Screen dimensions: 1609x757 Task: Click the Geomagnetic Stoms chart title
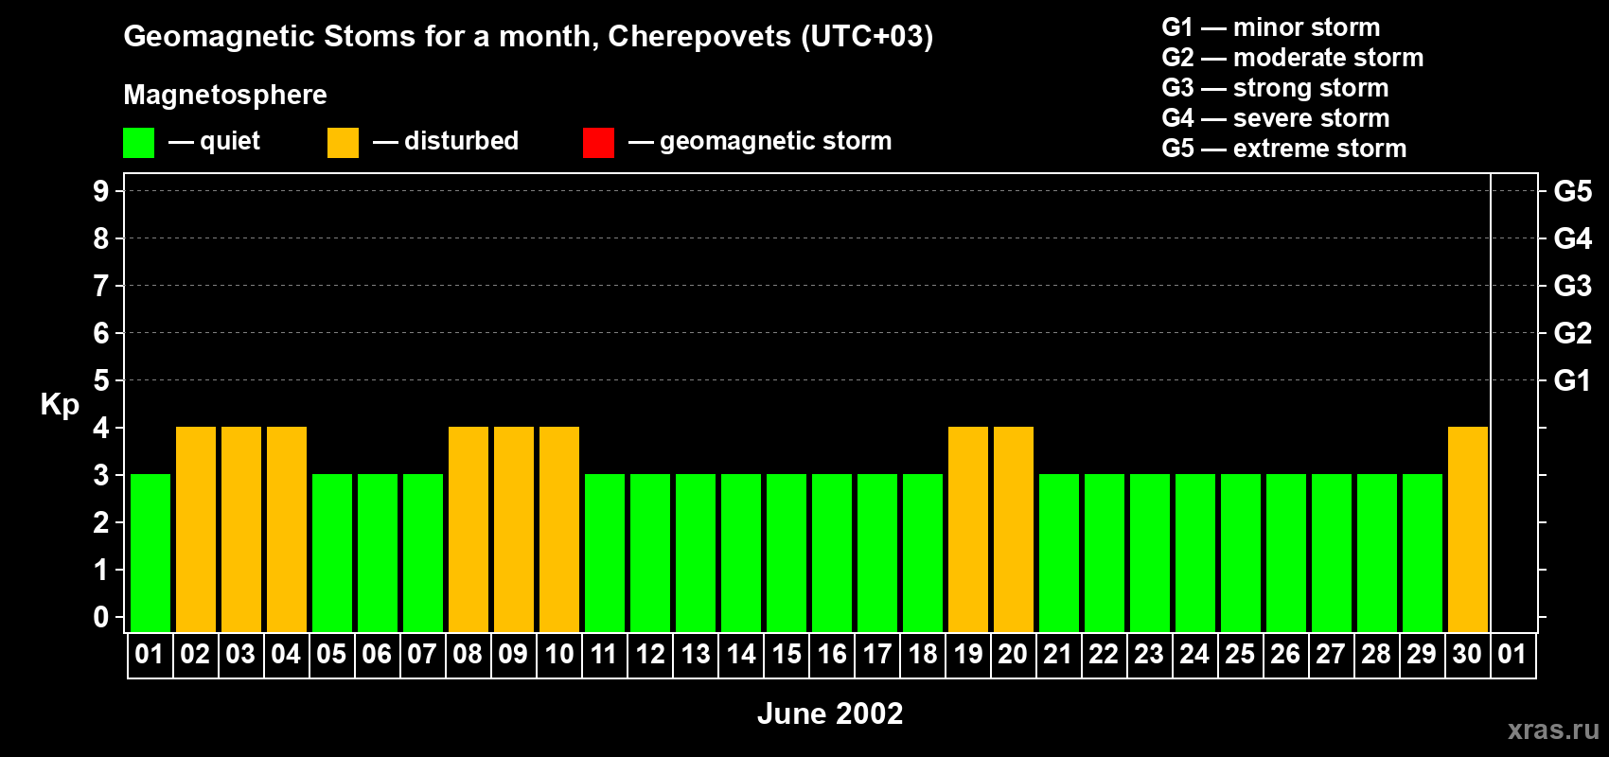[528, 37]
